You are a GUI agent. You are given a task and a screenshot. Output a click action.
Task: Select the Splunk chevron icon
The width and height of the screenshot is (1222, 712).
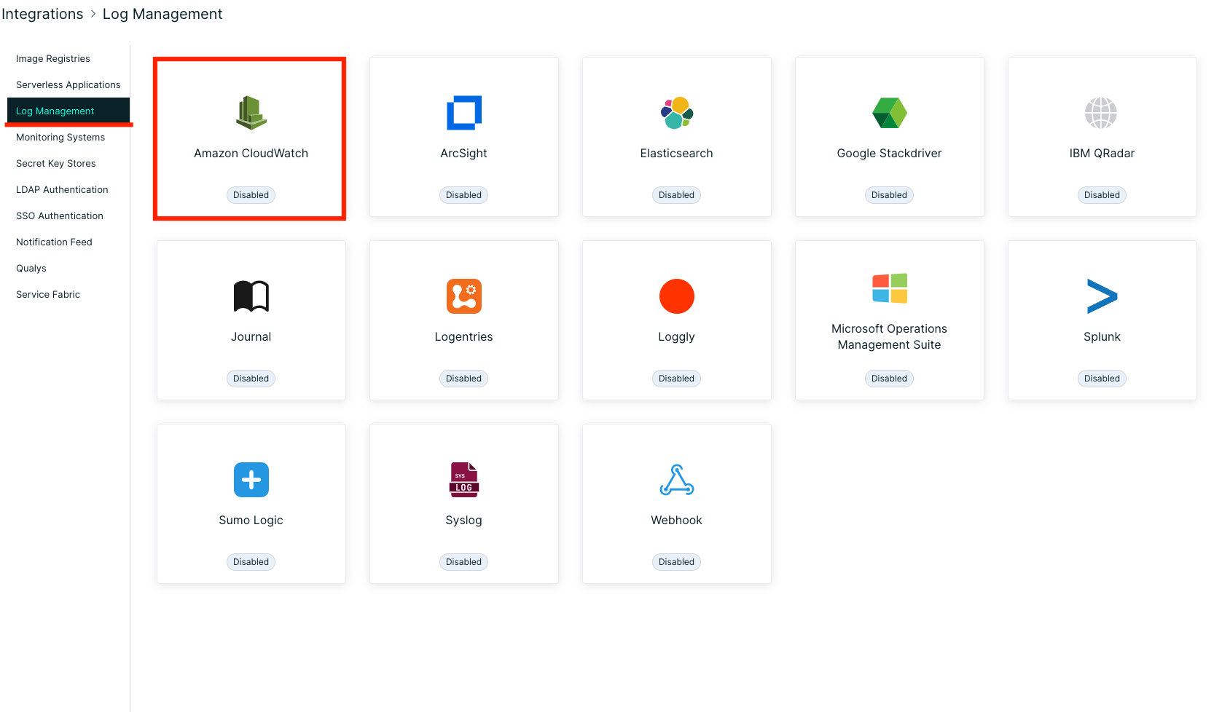(1101, 296)
